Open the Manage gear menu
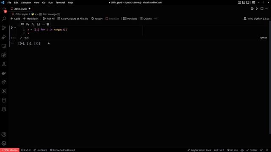Viewport: 271px width, 152px height. (4, 144)
